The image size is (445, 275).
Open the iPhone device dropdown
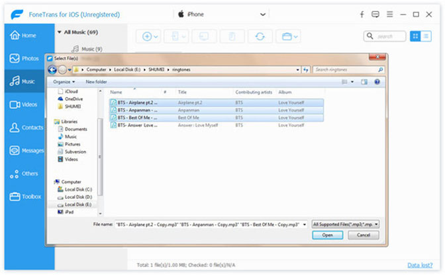[x=263, y=14]
